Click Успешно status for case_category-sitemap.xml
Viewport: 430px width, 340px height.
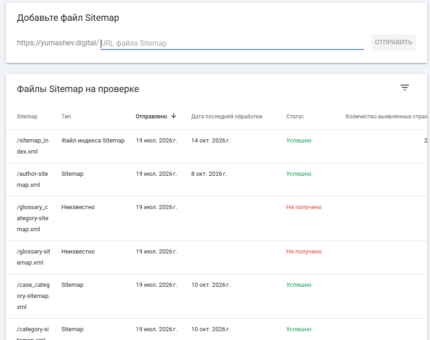click(299, 285)
